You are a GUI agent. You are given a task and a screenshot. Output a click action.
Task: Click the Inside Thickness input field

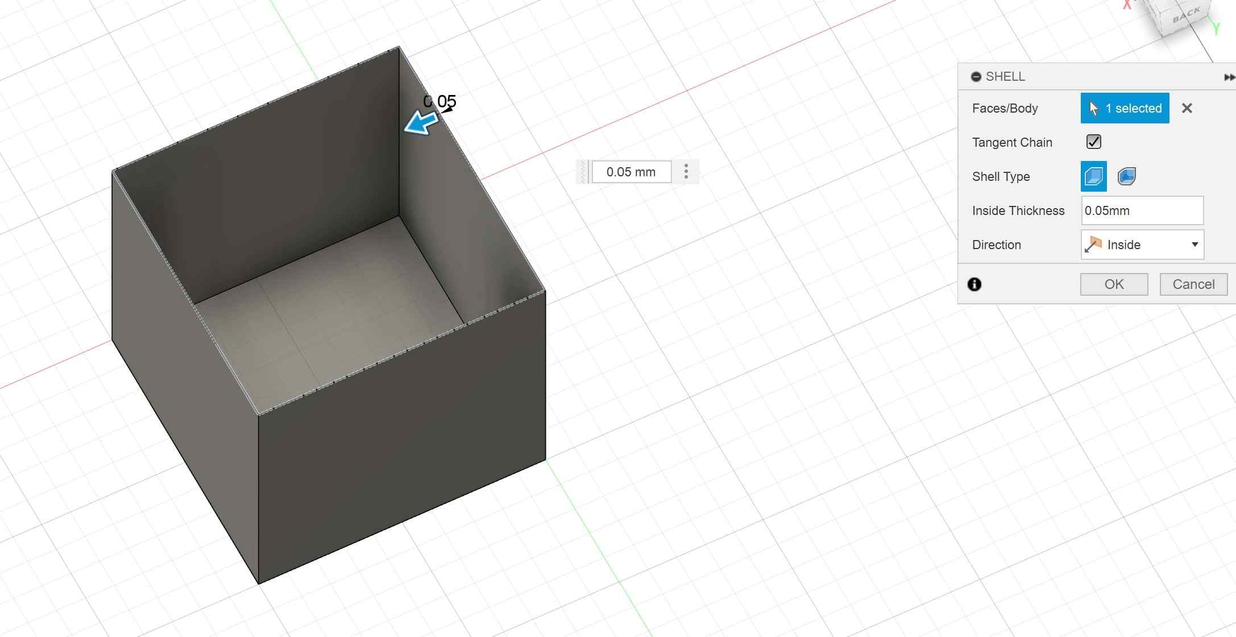1142,210
